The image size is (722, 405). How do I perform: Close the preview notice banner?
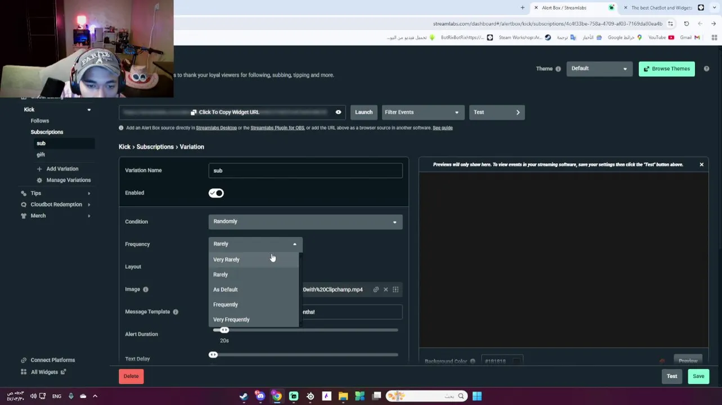pos(701,165)
